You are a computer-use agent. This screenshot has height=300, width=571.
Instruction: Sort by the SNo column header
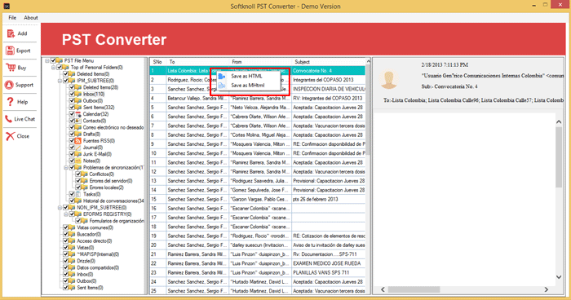pyautogui.click(x=158, y=62)
